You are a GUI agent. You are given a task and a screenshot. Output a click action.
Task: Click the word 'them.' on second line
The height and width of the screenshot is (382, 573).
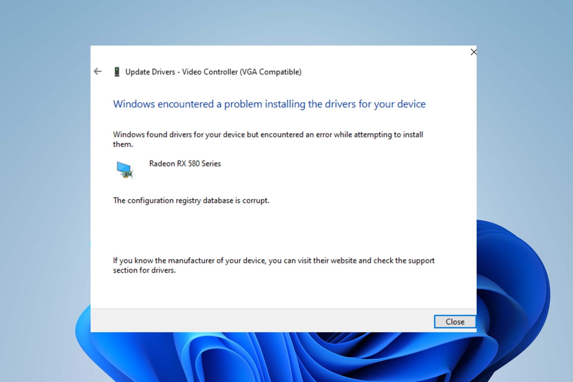coord(123,144)
